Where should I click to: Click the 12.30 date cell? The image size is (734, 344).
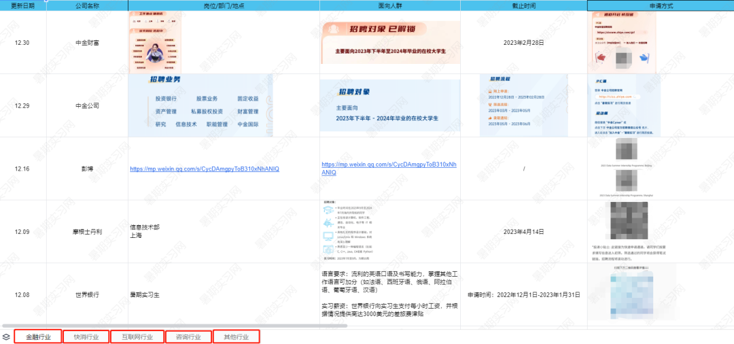23,43
